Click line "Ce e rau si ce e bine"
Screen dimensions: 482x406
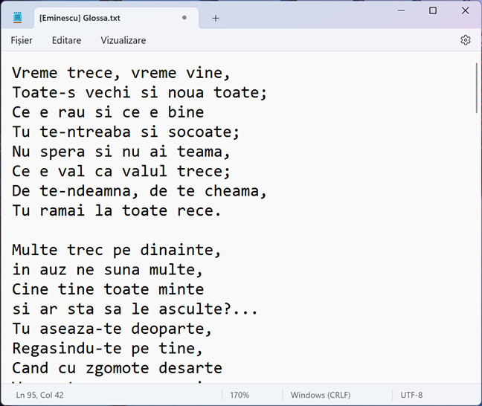pos(108,112)
